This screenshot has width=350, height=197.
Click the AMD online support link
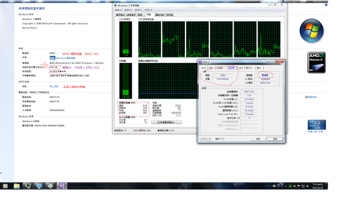pyautogui.click(x=54, y=86)
